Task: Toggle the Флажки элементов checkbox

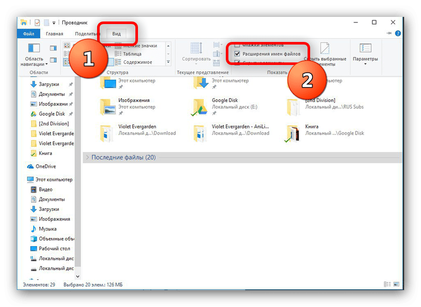Action: (237, 45)
